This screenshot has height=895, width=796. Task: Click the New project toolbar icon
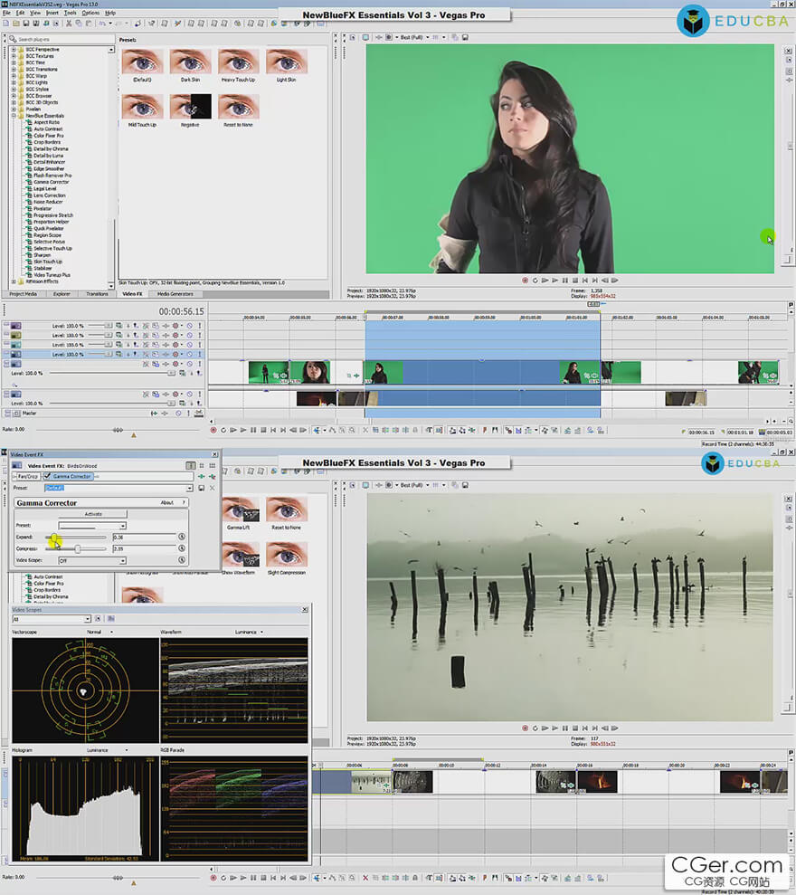(x=6, y=24)
